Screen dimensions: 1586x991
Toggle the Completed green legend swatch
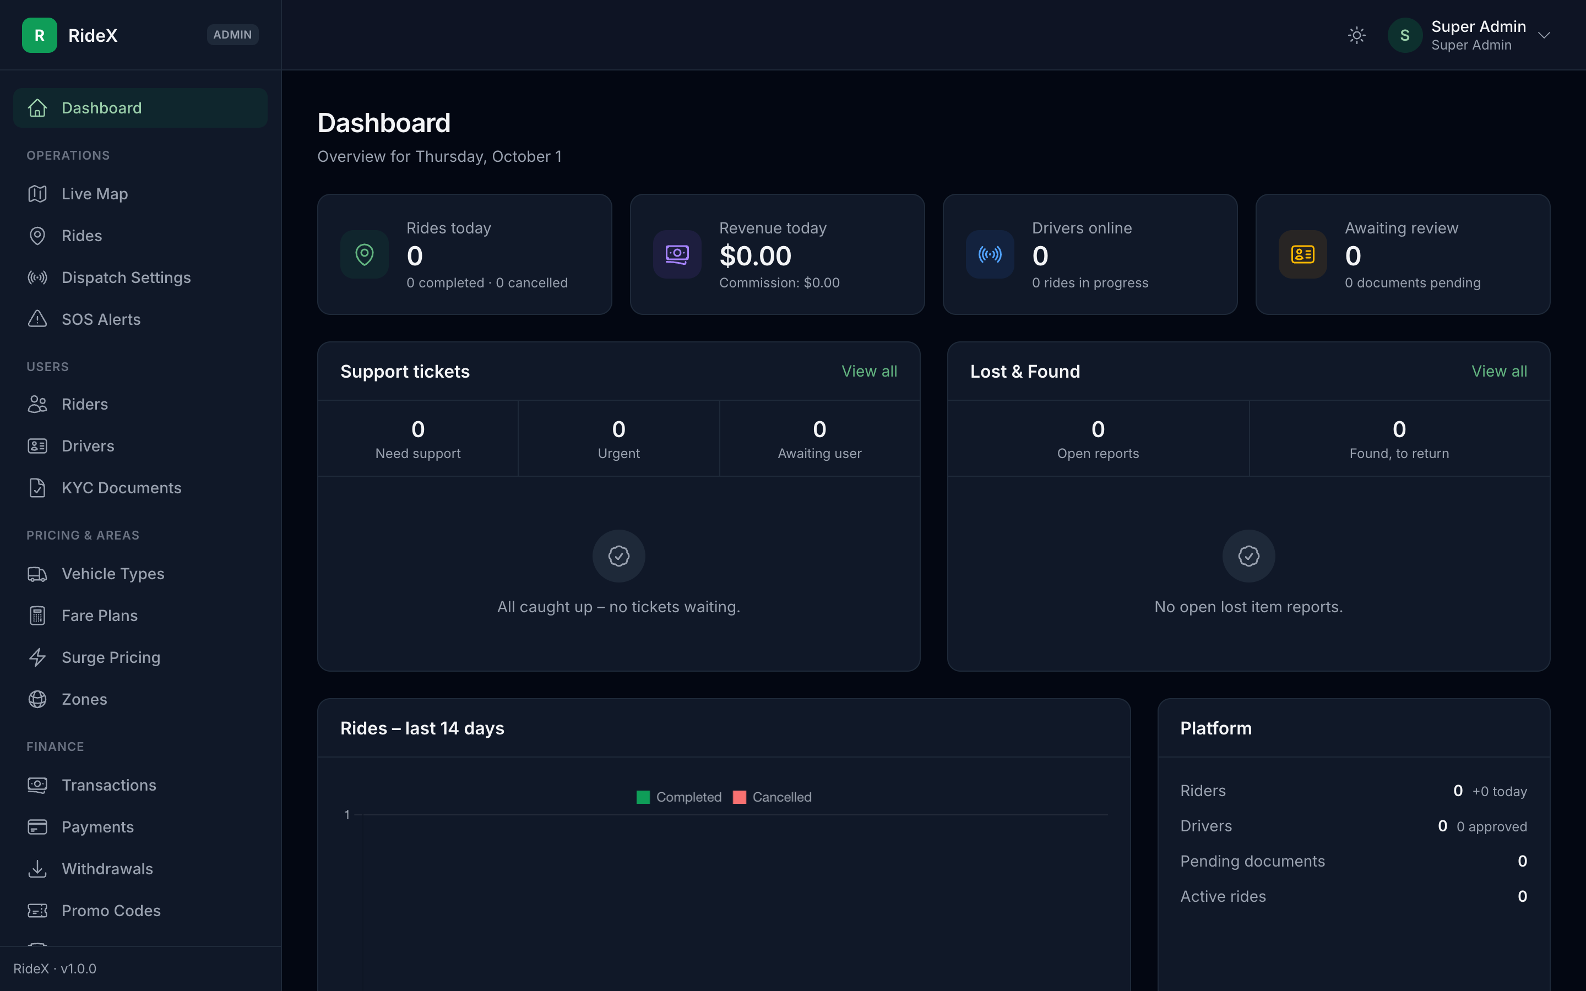click(643, 797)
